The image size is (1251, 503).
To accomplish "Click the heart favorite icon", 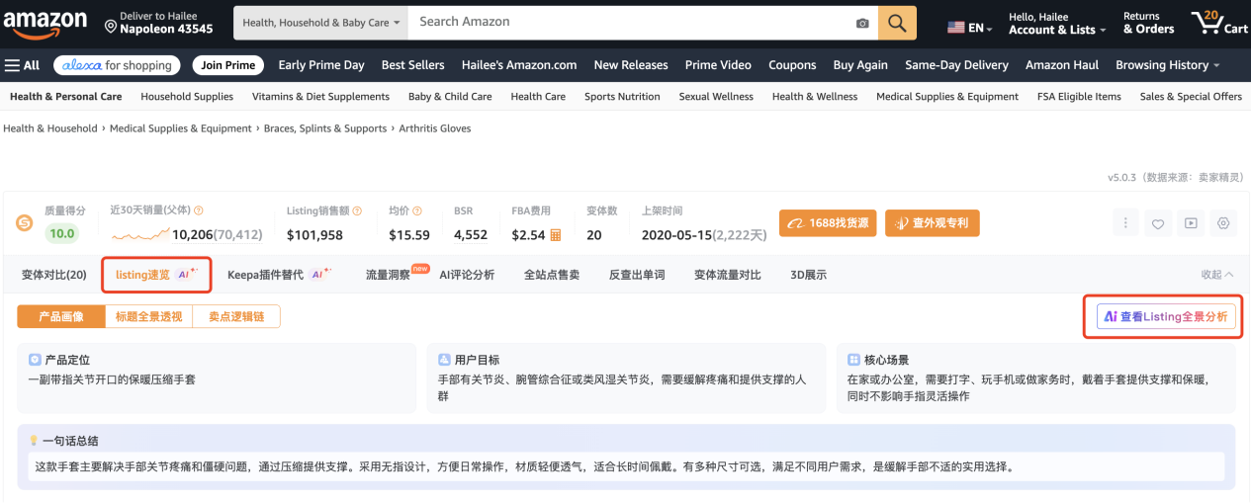I will (x=1158, y=223).
